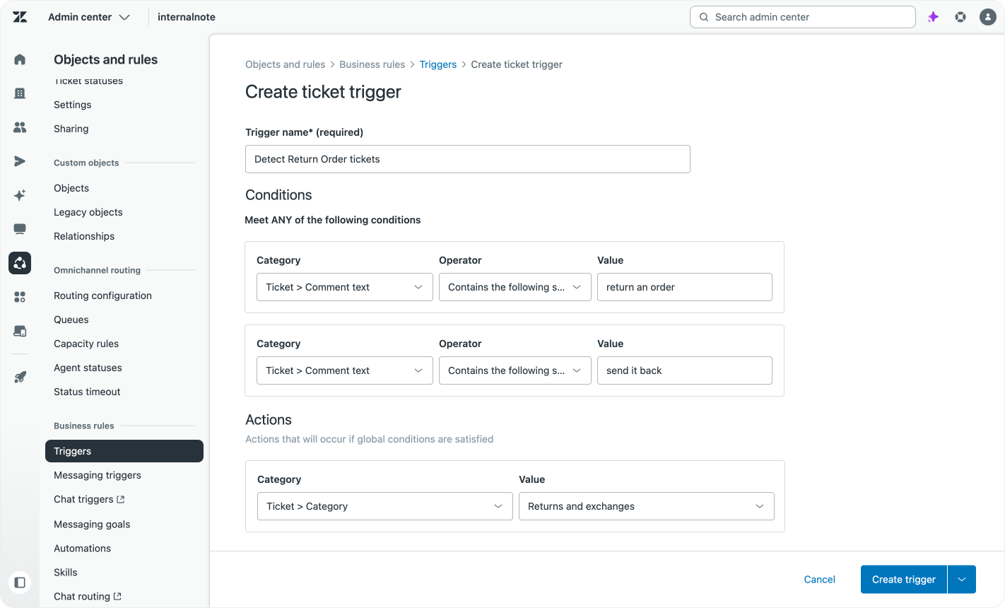Open the Channels arrow icon
This screenshot has width=1005, height=608.
click(x=20, y=161)
